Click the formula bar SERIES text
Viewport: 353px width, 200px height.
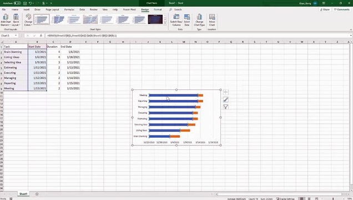pos(82,36)
